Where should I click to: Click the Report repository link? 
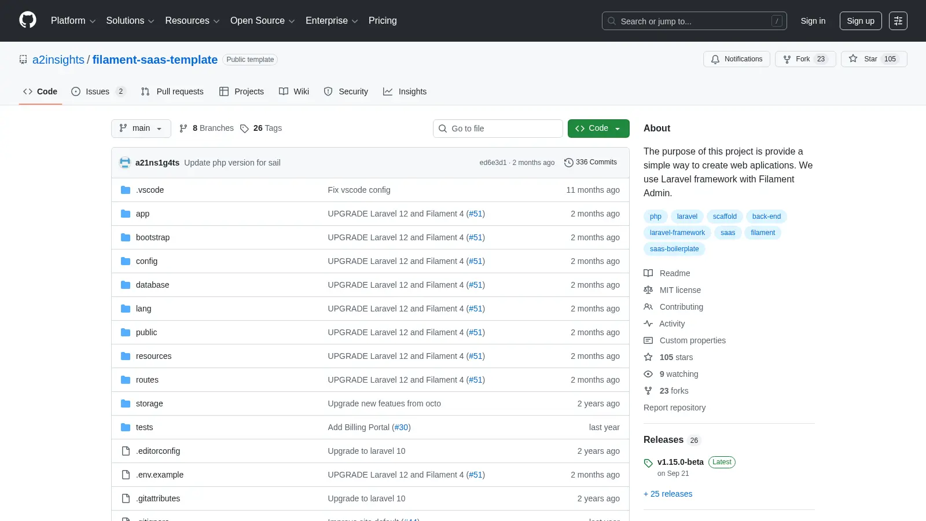[x=674, y=408]
